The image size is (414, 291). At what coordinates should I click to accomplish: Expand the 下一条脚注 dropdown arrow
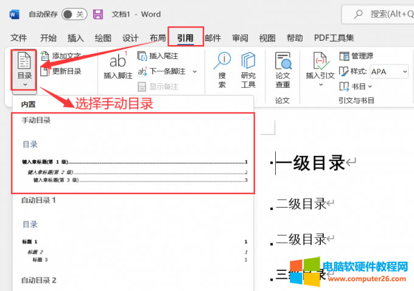189,71
